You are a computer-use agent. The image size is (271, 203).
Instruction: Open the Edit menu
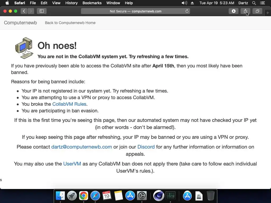point(44,3)
